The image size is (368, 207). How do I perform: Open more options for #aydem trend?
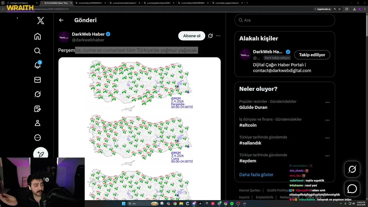[x=327, y=156]
